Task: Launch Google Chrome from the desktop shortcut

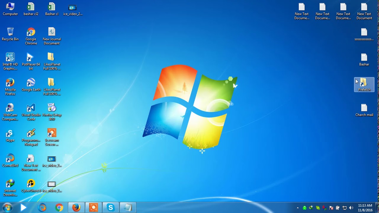Action: coord(31,36)
